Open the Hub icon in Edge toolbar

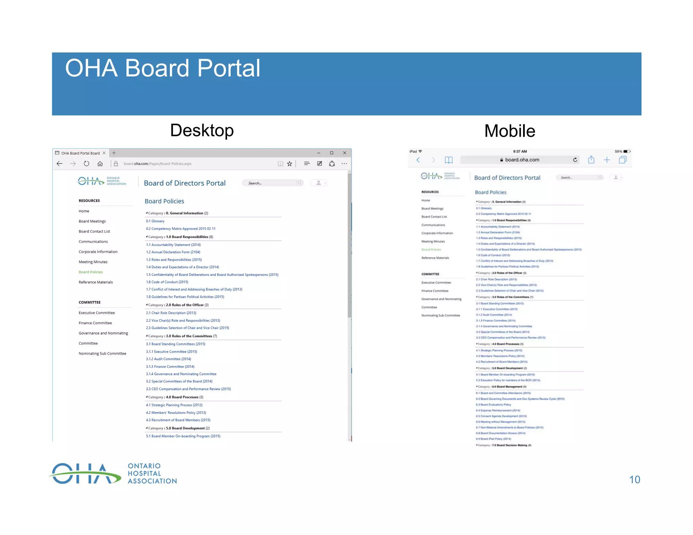[x=307, y=163]
